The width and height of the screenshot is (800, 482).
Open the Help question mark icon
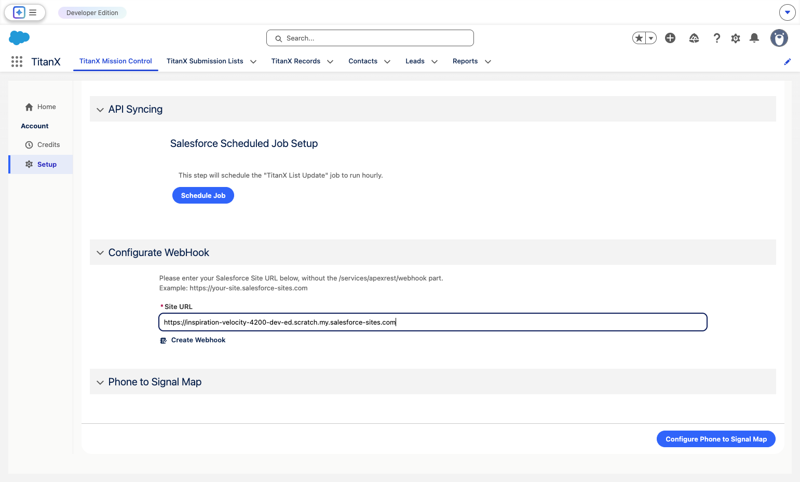click(x=717, y=38)
